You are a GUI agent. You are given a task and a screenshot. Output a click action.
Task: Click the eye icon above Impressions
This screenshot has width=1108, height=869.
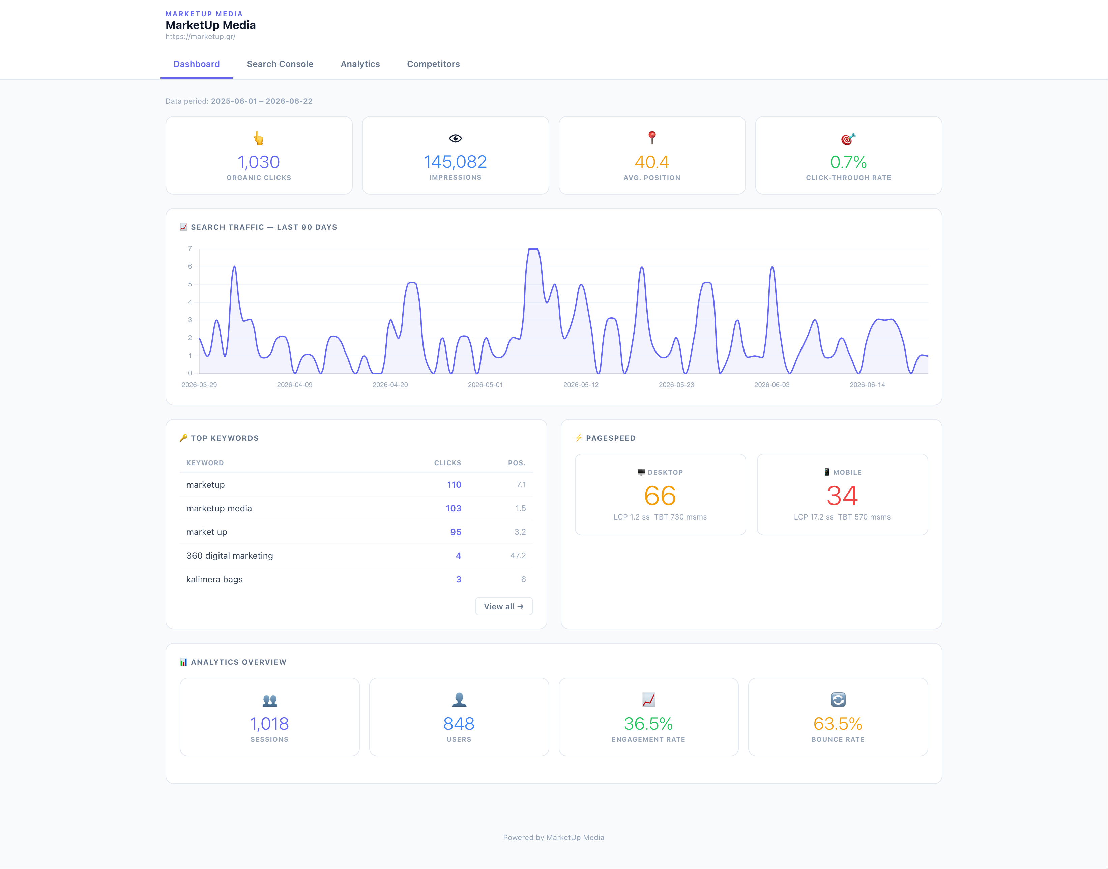pos(456,138)
